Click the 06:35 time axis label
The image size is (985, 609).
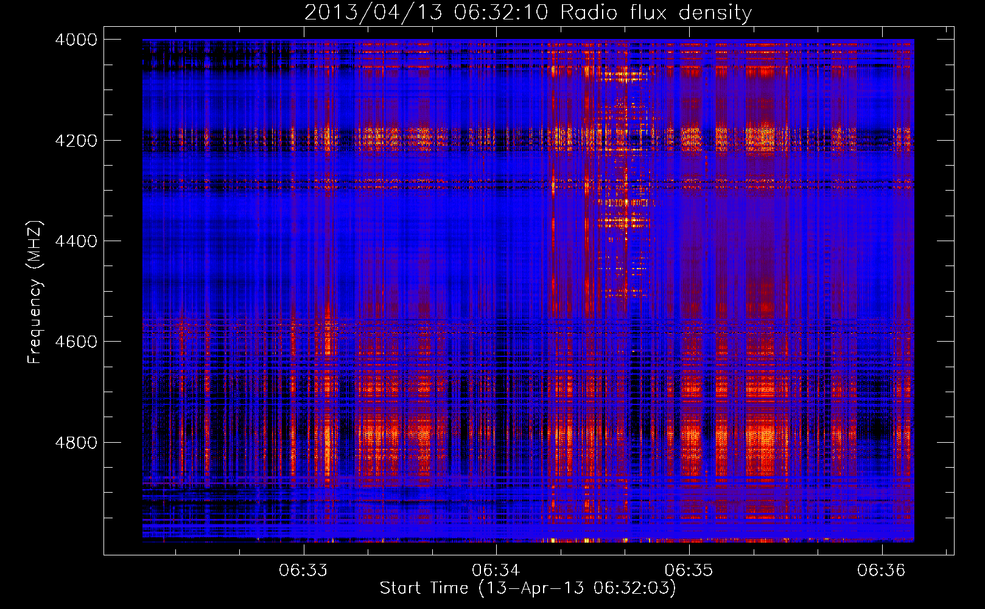tap(689, 571)
